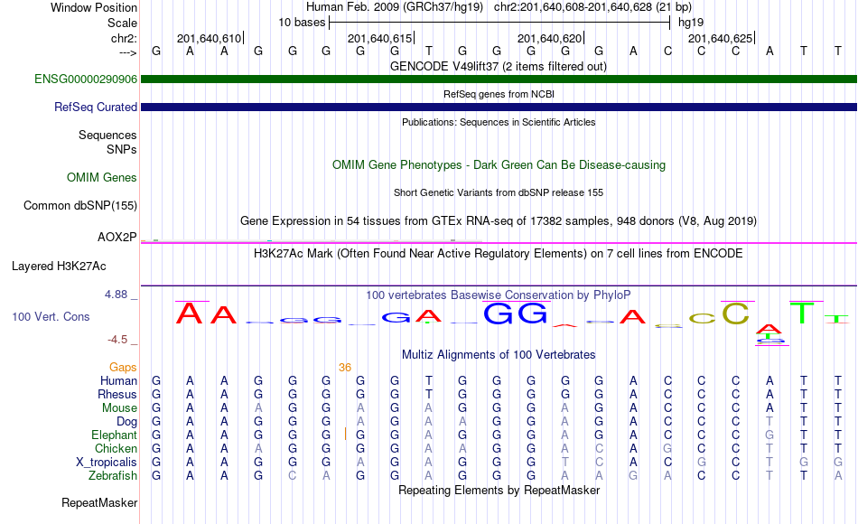Open Publications: Sequences in Scientific Articles title
Image resolution: width=858 pixels, height=524 pixels.
point(499,122)
